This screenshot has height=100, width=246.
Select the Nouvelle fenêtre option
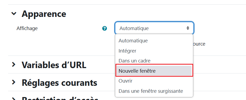(154, 71)
